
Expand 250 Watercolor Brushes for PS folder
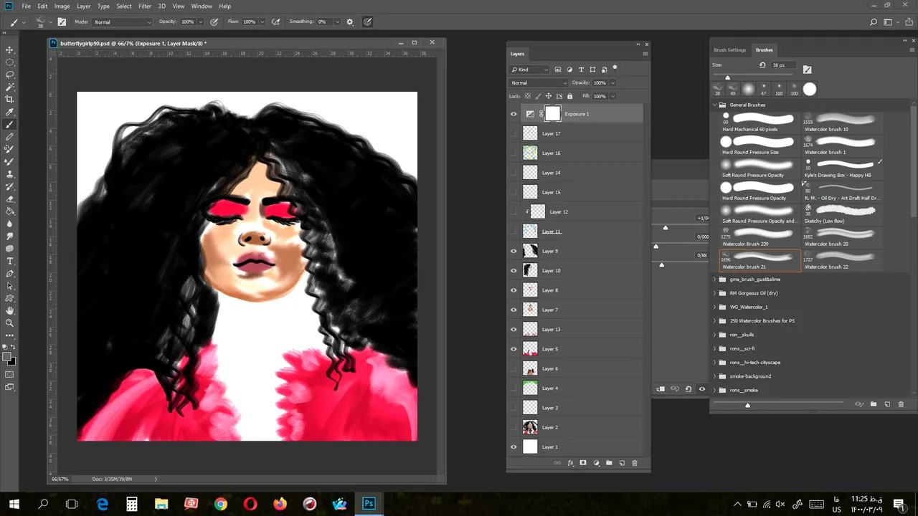[714, 321]
